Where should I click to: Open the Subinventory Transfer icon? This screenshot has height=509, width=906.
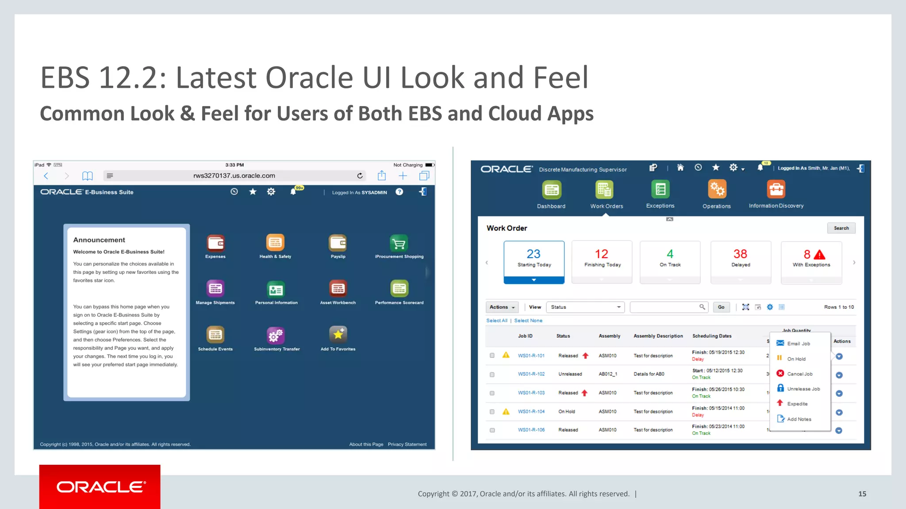coord(276,335)
